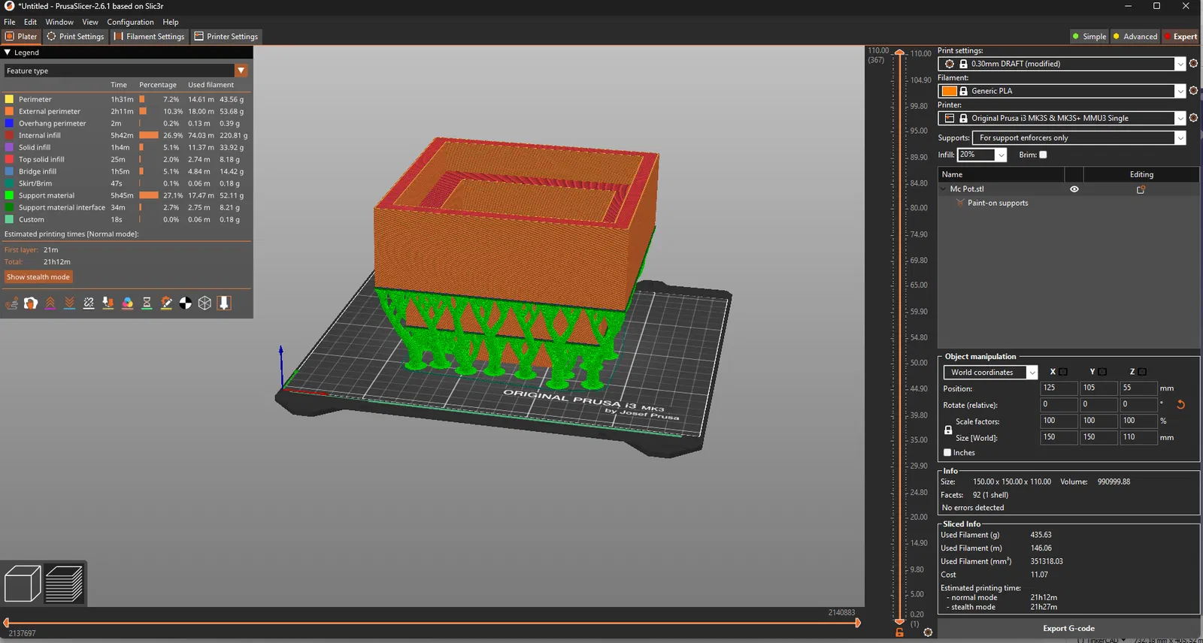Open Printer Settings tab
The height and width of the screenshot is (643, 1203).
(x=226, y=36)
